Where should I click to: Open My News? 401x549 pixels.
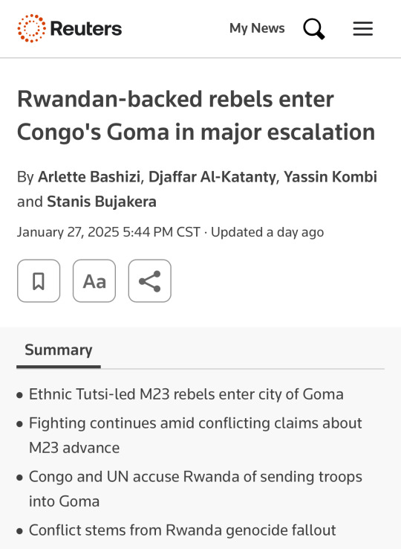pos(257,28)
